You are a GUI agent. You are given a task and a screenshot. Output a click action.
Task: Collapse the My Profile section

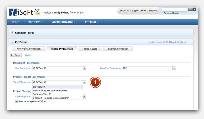pyautogui.click(x=13, y=42)
